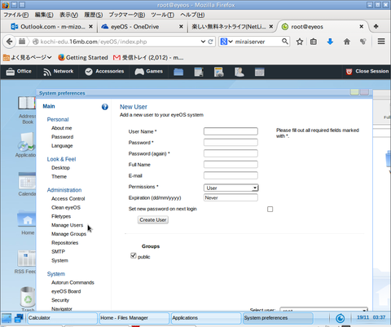
Task: Open the 履歴(S) menu
Action: (94, 15)
